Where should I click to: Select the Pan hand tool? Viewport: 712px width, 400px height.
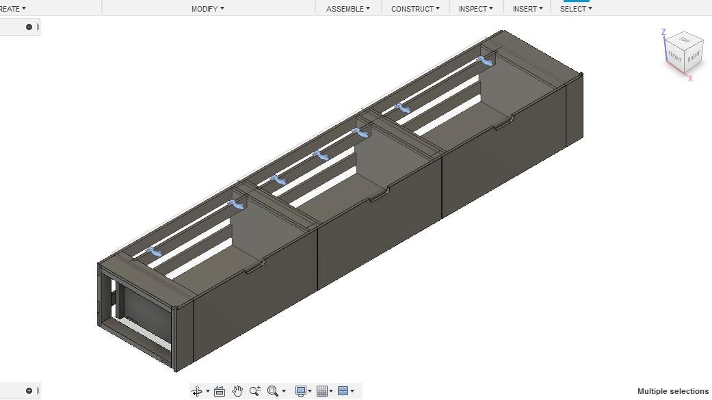point(237,391)
